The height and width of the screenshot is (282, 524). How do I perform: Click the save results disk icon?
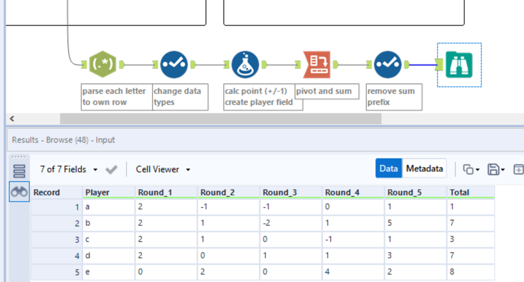pos(493,169)
